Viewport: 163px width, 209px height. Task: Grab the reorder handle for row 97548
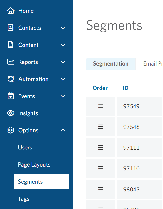coord(101,127)
